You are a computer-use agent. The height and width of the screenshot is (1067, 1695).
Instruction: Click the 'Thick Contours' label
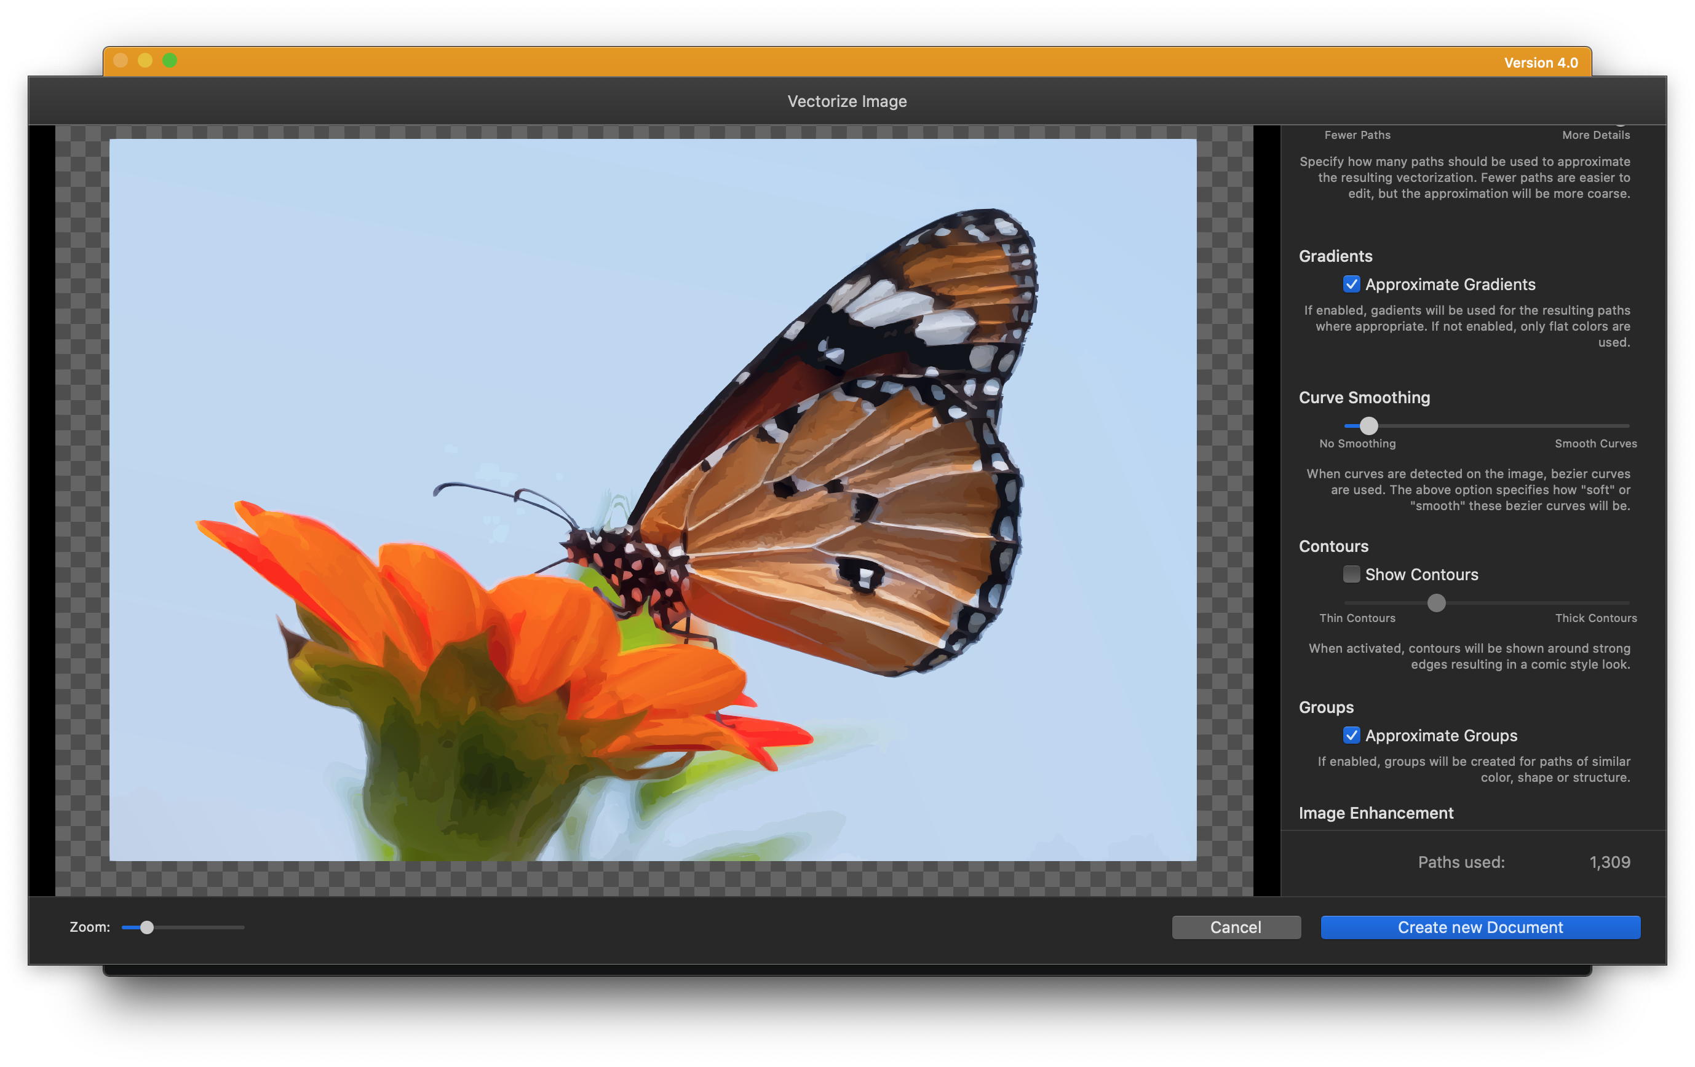click(1595, 618)
